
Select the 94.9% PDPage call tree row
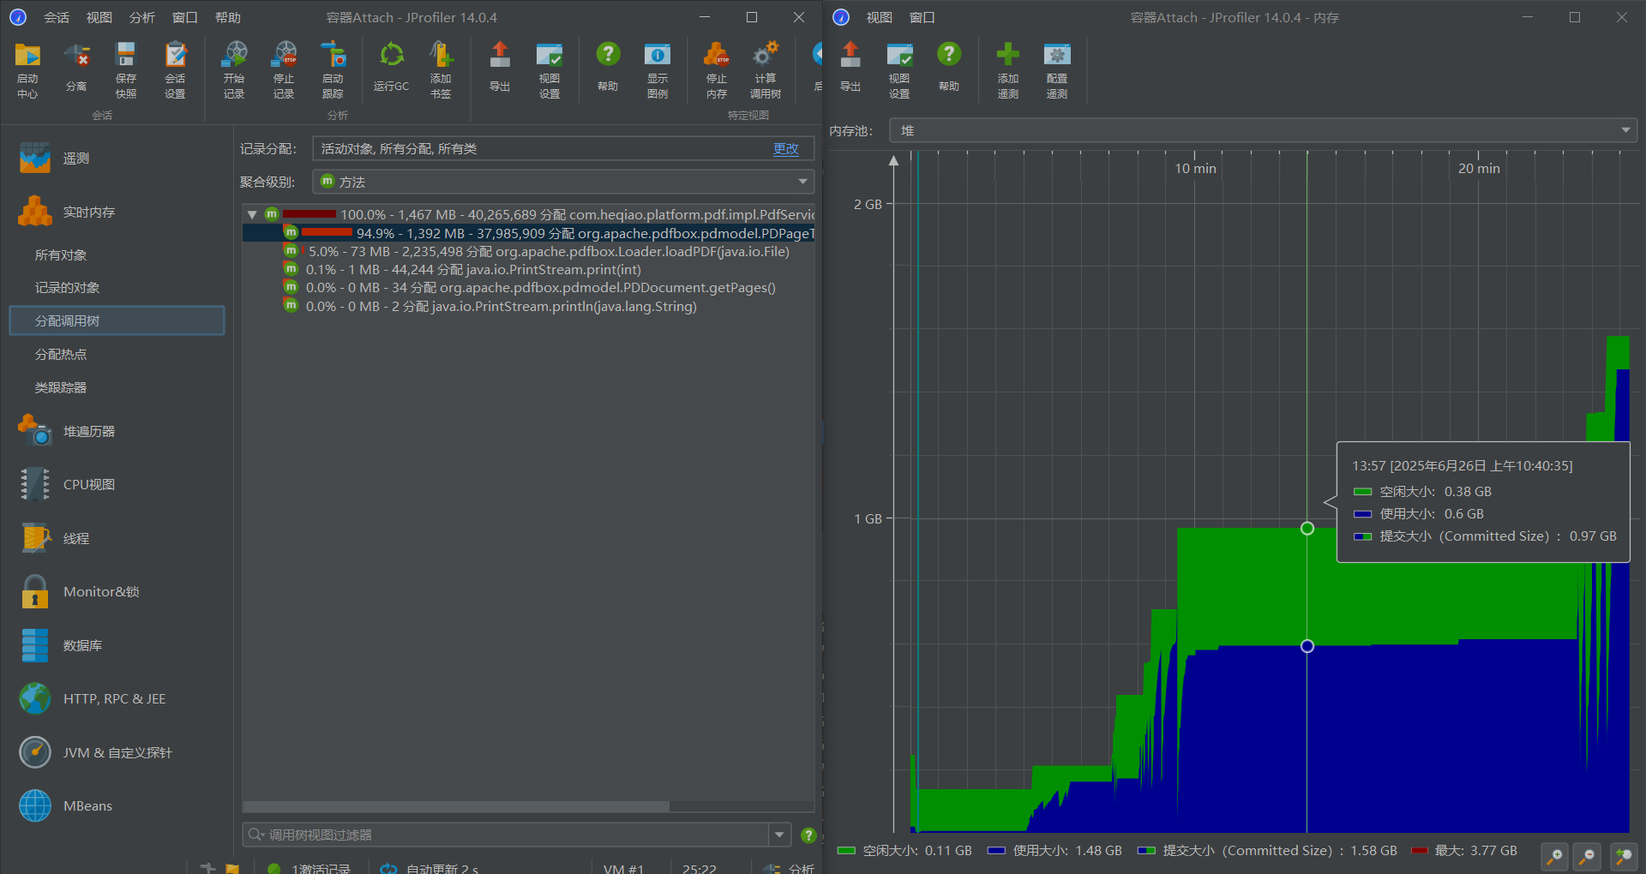coord(528,233)
